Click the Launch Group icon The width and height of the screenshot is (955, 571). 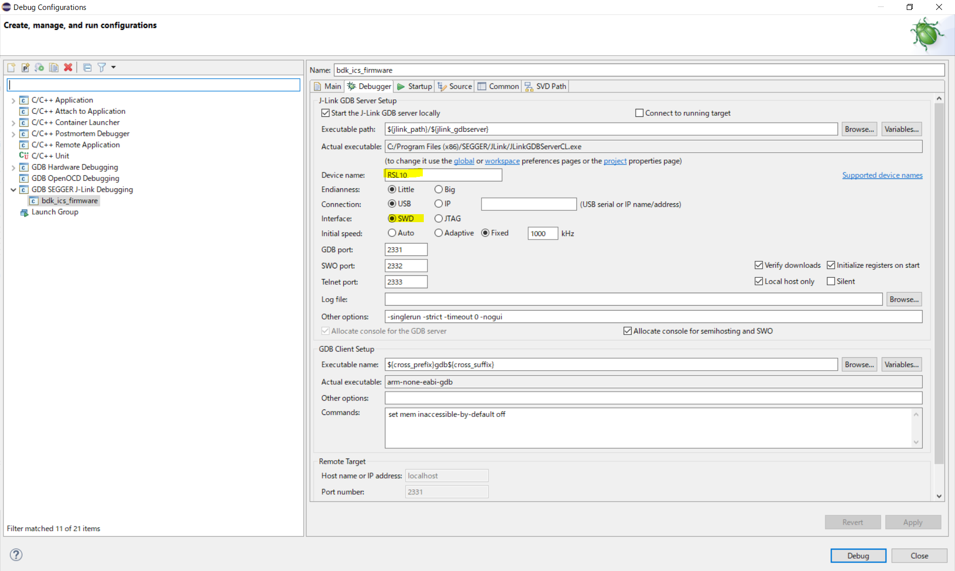(x=24, y=212)
